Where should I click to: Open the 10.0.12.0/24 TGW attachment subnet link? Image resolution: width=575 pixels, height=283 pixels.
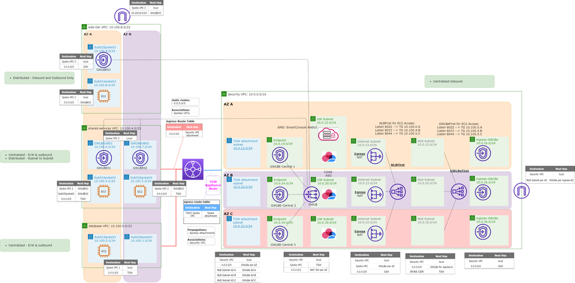click(x=242, y=148)
